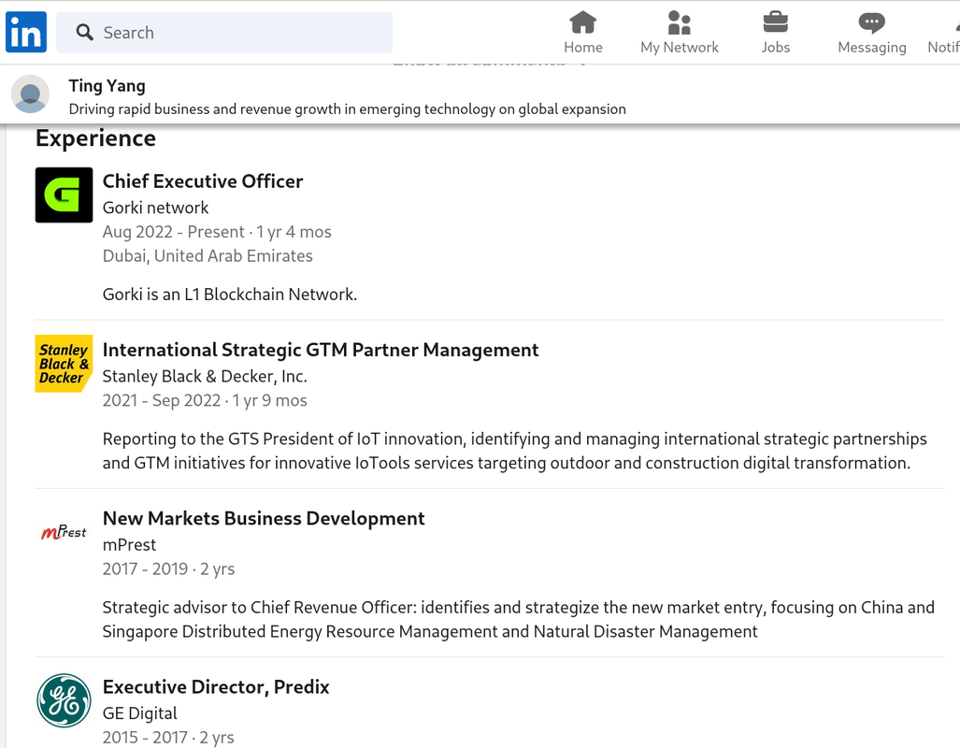Select 'Gorki is an L1 Blockchain Network.' text
Viewport: 960px width, 748px height.
[230, 295]
